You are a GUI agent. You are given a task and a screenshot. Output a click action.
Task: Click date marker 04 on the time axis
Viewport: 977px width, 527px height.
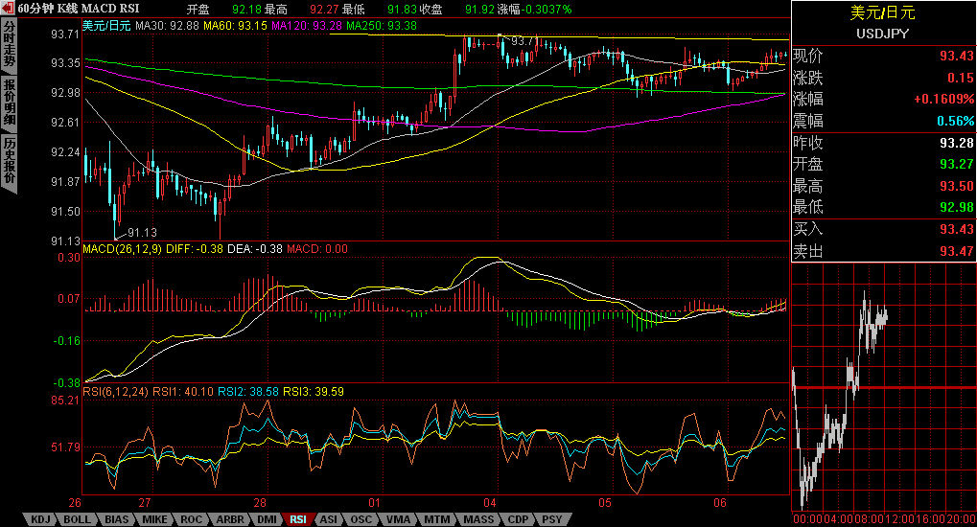coord(490,503)
